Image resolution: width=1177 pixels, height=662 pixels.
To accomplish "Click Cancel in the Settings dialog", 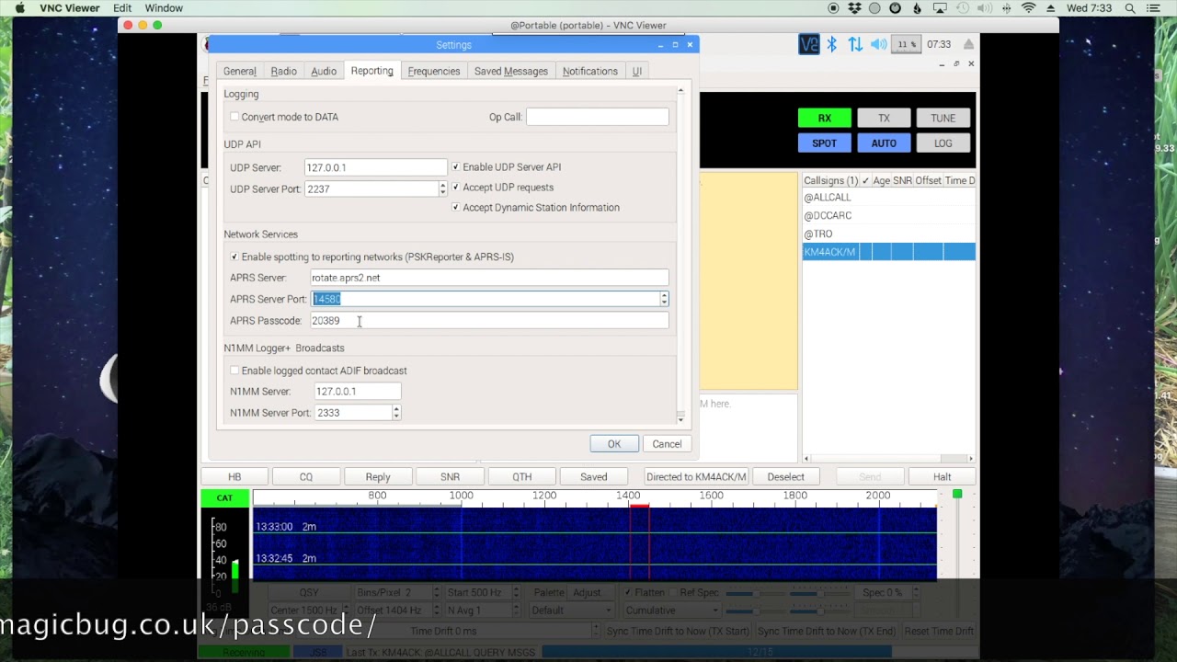I will 667,444.
